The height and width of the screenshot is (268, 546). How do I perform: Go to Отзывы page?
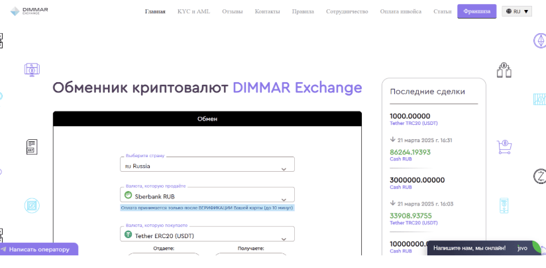233,11
